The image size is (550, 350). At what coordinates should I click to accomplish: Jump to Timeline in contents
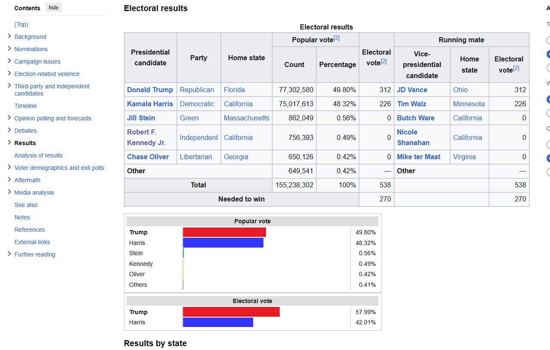click(26, 106)
